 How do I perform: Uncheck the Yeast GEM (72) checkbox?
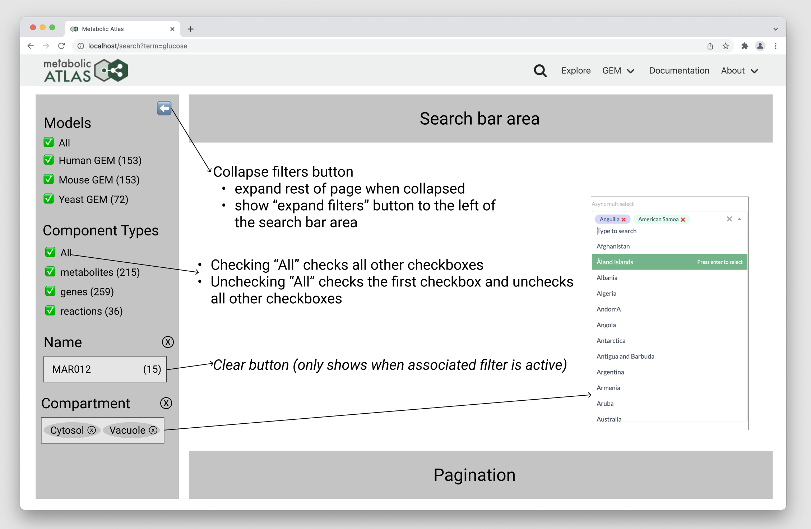click(x=49, y=199)
